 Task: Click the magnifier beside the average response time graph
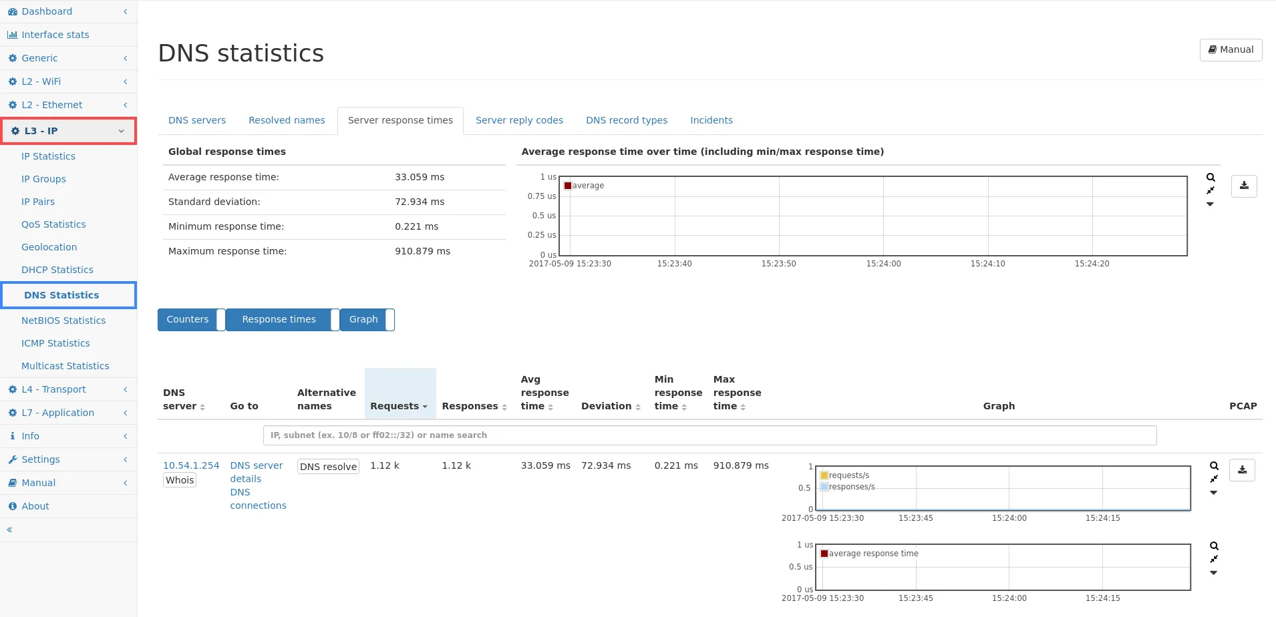coord(1214,546)
